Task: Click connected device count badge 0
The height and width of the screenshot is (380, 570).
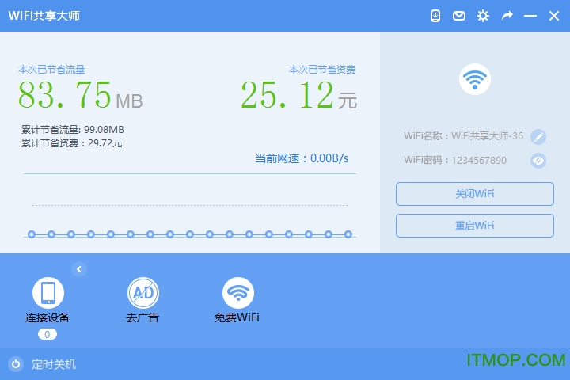Action: [47, 334]
